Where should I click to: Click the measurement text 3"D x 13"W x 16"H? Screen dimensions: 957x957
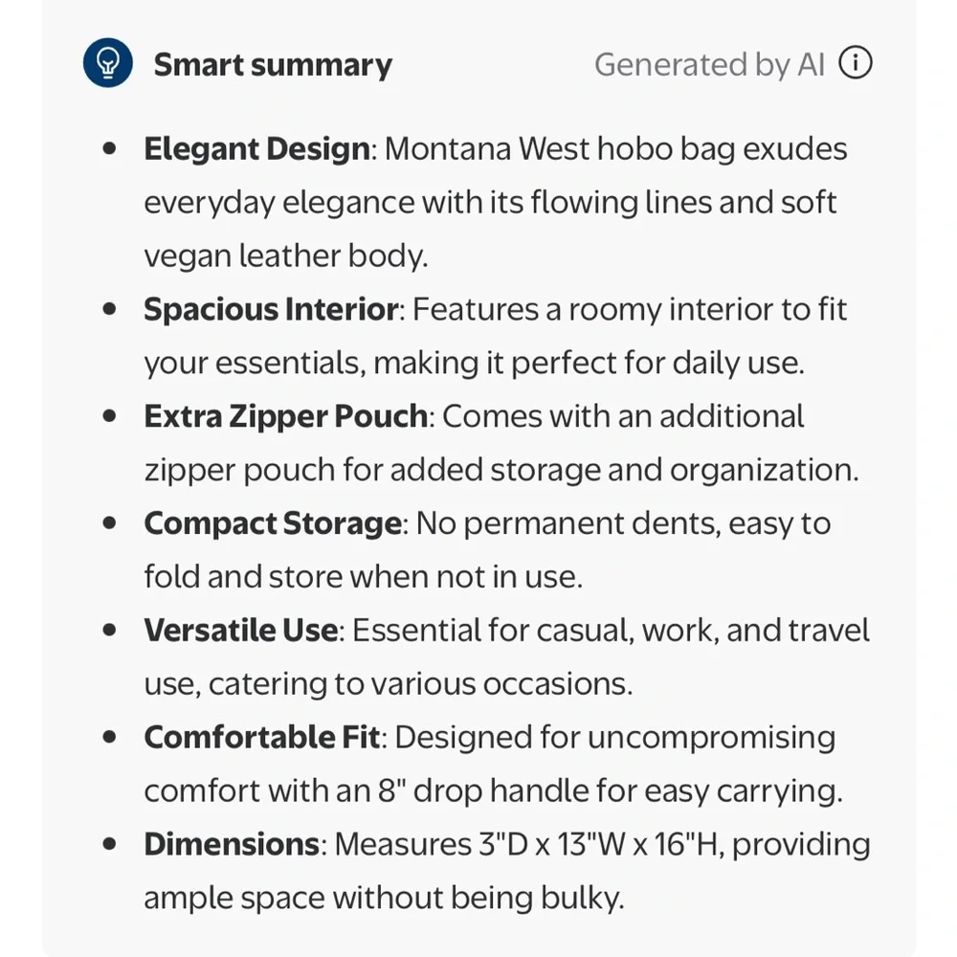click(x=601, y=845)
